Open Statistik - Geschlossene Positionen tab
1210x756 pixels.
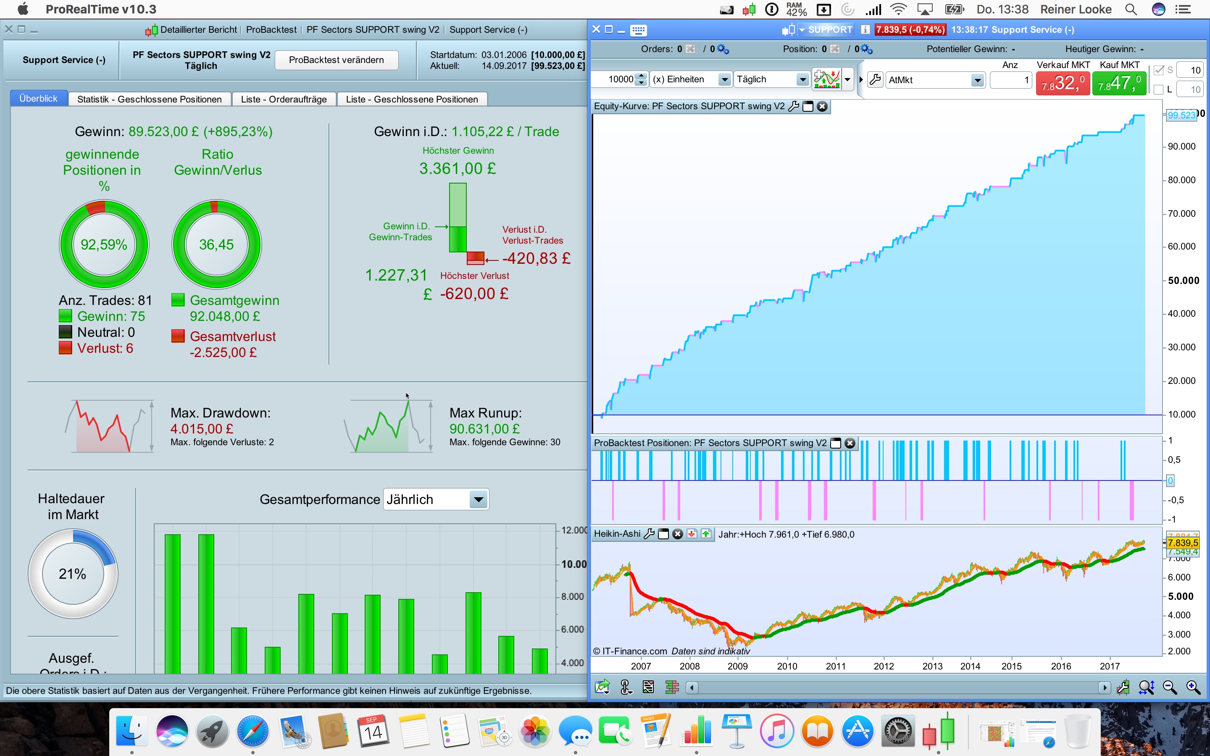[x=149, y=99]
